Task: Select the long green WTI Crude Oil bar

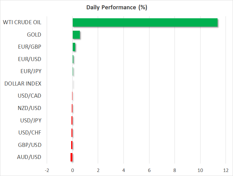Action: click(145, 23)
